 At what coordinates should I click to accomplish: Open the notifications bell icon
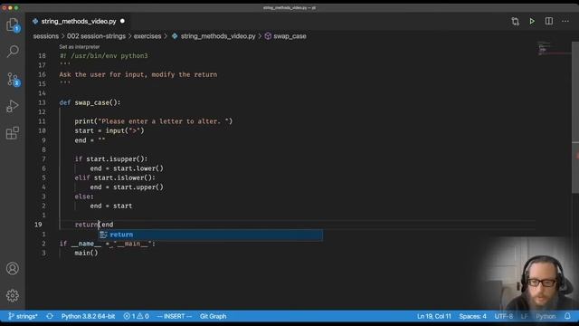pos(567,316)
